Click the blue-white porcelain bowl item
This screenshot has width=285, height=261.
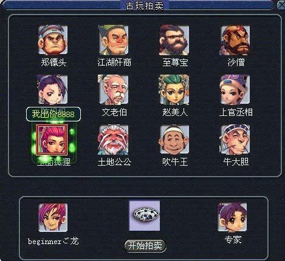tap(145, 215)
